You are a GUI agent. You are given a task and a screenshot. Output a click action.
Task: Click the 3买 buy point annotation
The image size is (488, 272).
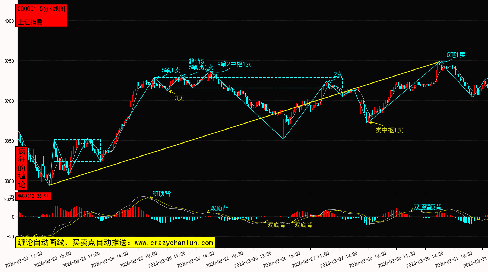[x=179, y=98]
